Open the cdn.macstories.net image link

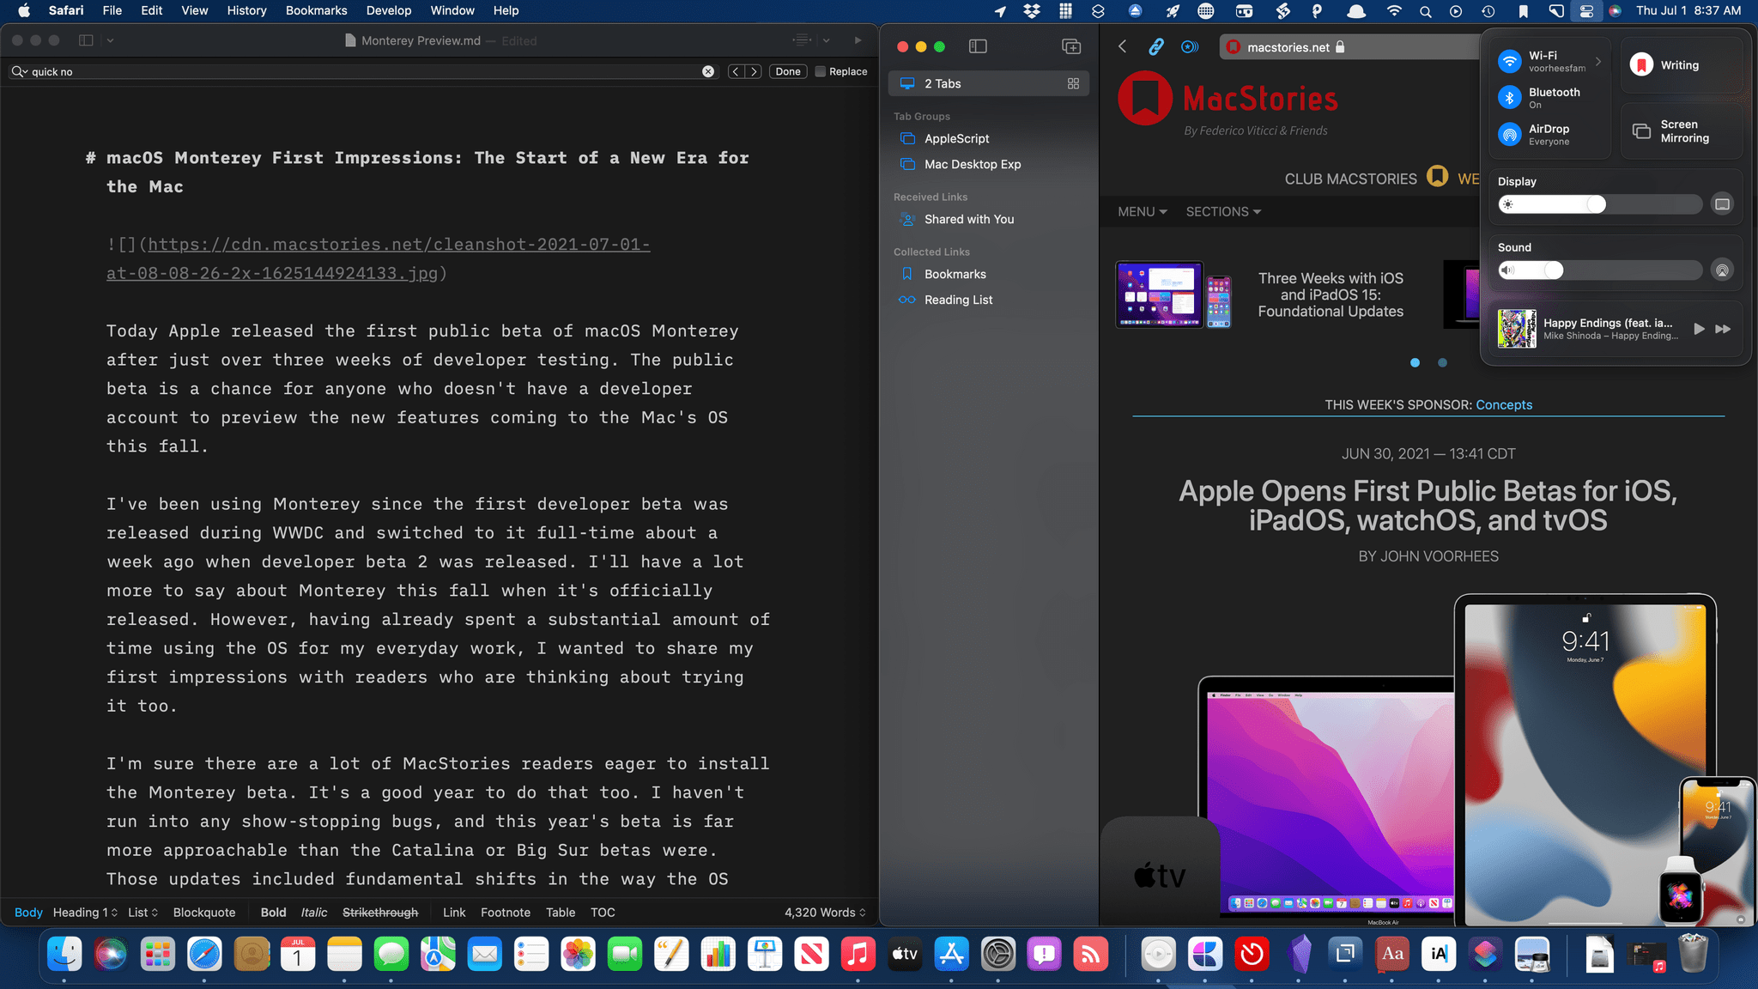[x=378, y=258]
